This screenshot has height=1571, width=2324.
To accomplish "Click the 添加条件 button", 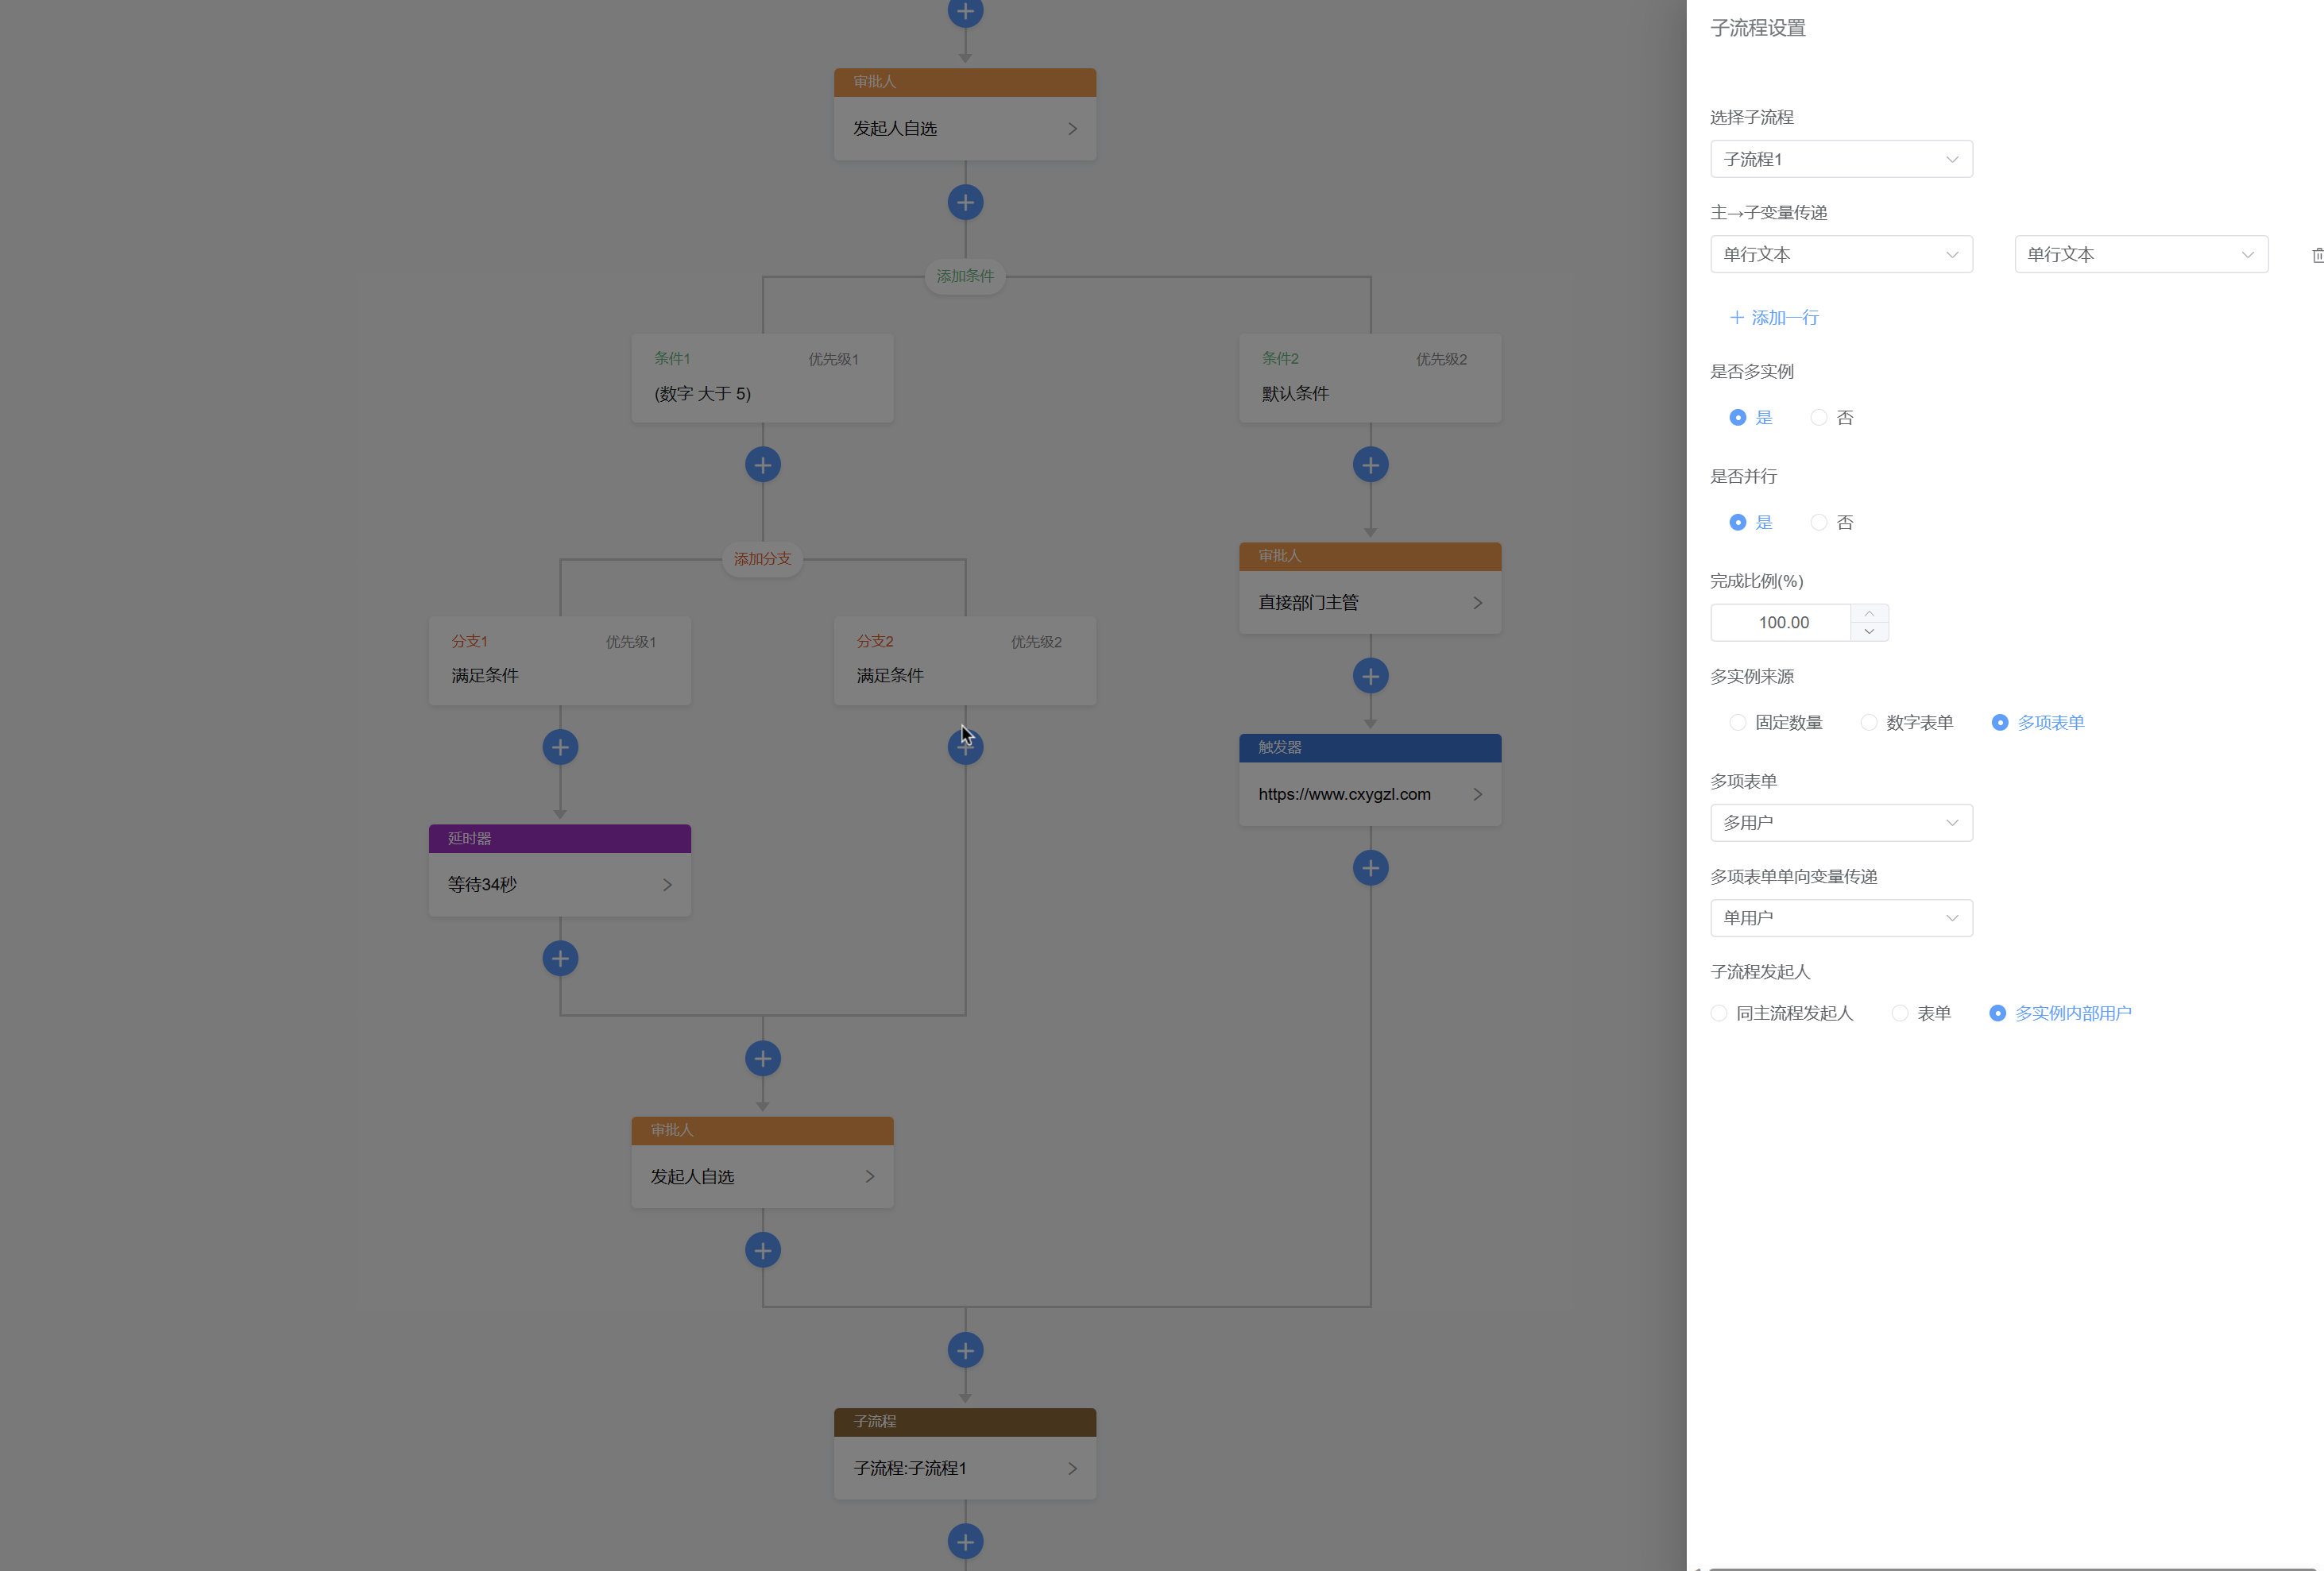I will (965, 276).
